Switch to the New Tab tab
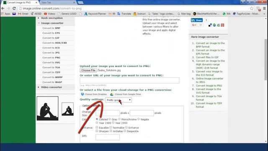 (x=58, y=3)
